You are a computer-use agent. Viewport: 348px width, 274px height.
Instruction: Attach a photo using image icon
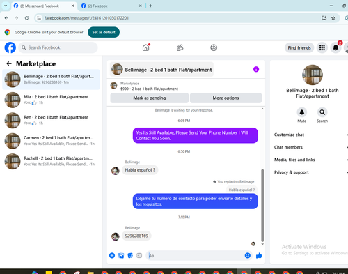coord(121,256)
